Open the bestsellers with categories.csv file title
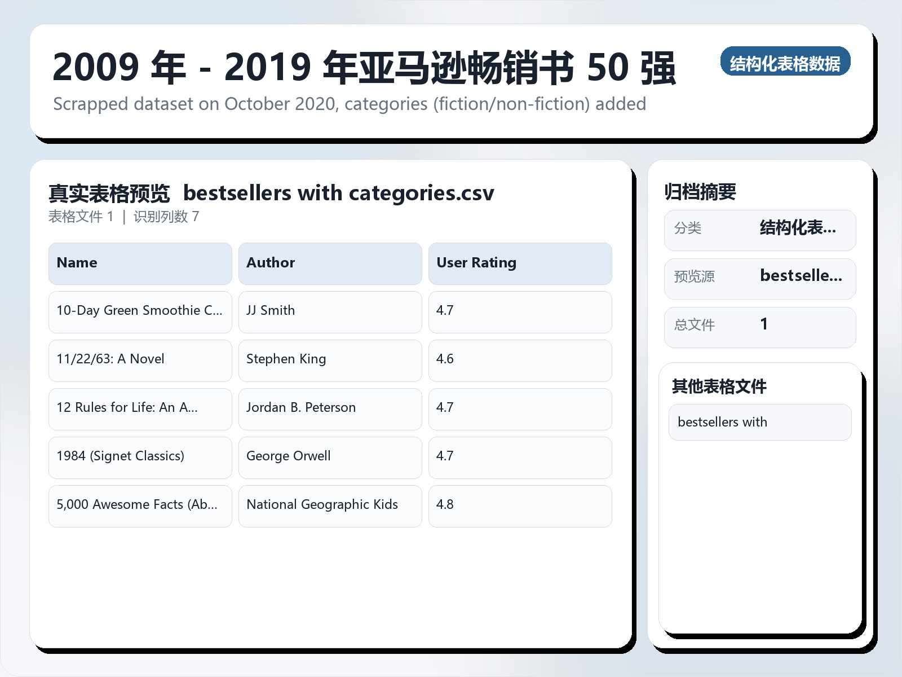902x677 pixels. pos(339,193)
